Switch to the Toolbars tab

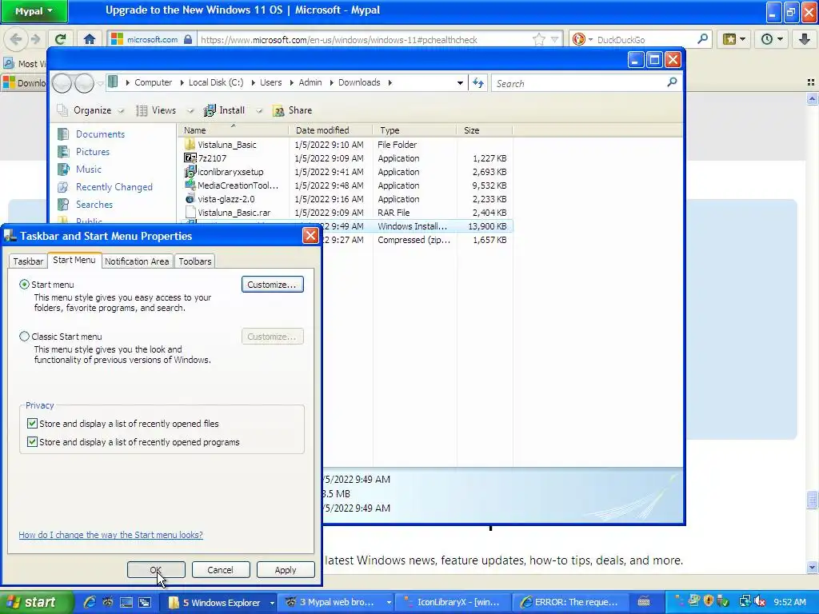point(195,261)
